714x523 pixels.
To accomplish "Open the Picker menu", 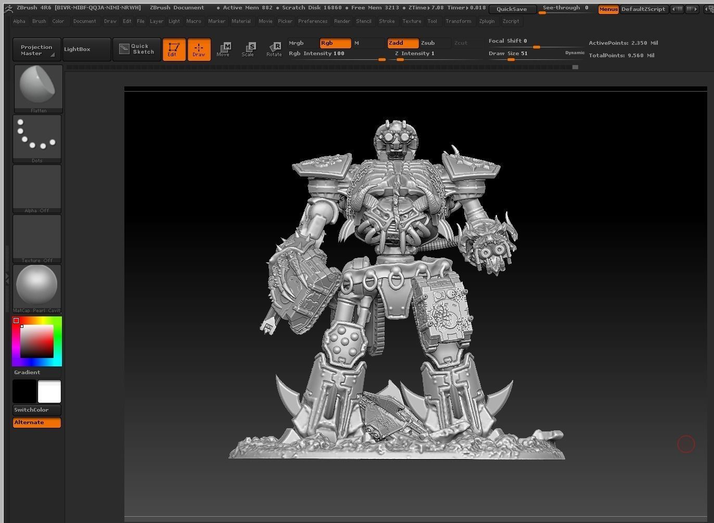I will point(285,21).
